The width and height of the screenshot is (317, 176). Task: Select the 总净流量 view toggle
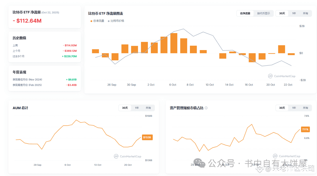[x=245, y=13]
